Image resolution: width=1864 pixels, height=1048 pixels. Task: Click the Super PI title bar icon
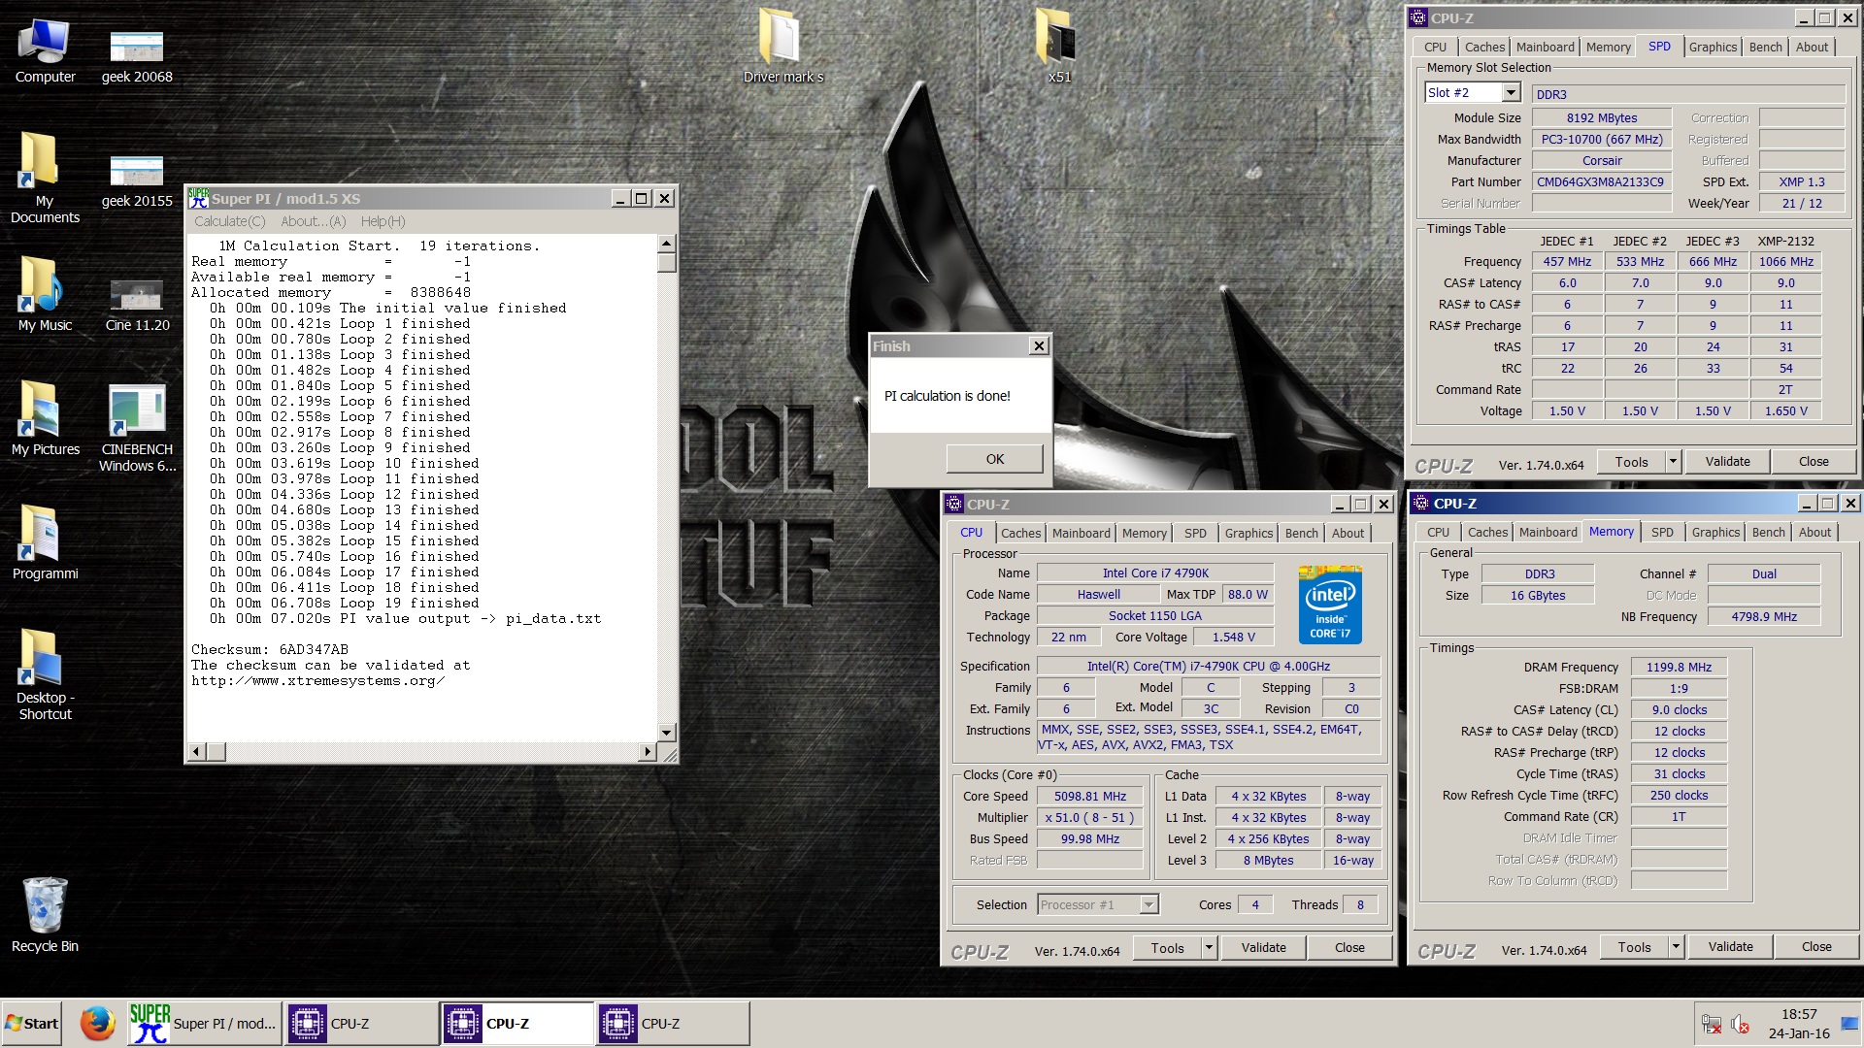pyautogui.click(x=199, y=198)
